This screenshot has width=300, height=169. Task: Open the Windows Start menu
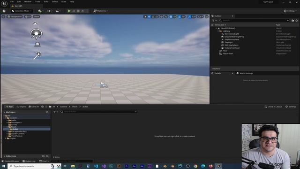click(x=4, y=166)
